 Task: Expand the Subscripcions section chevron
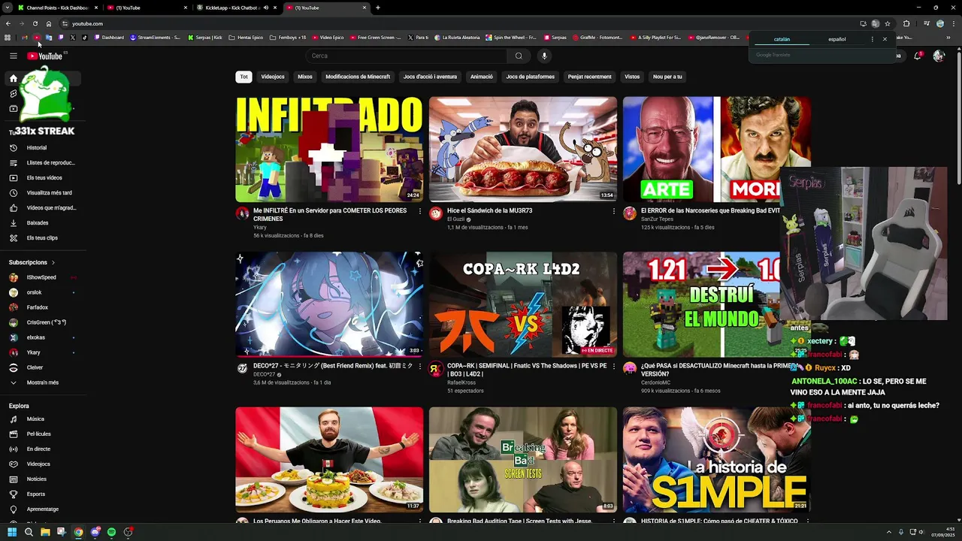point(53,262)
